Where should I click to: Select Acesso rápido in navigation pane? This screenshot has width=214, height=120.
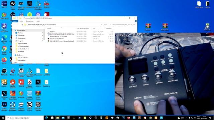[21, 30]
